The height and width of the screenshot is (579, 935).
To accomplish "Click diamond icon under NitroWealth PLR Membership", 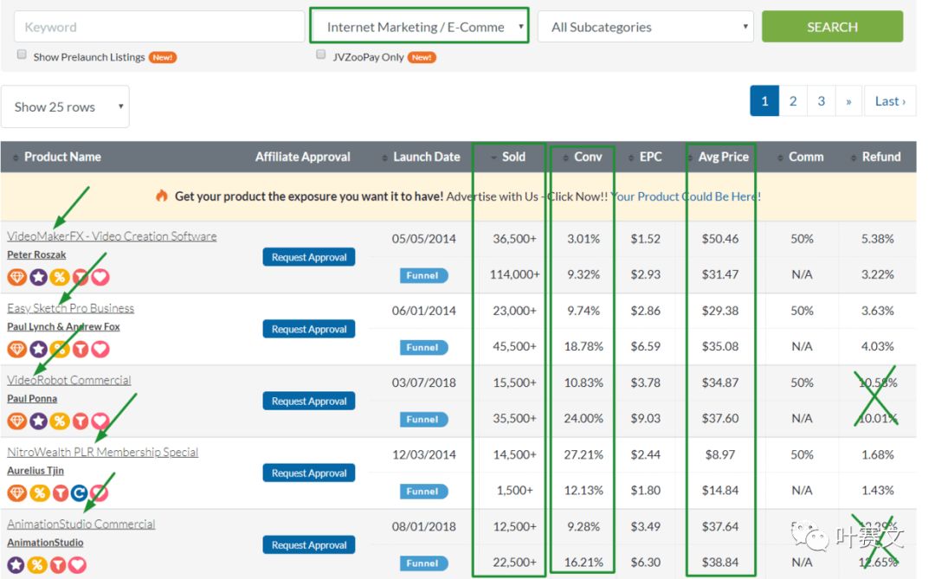I will tap(17, 493).
